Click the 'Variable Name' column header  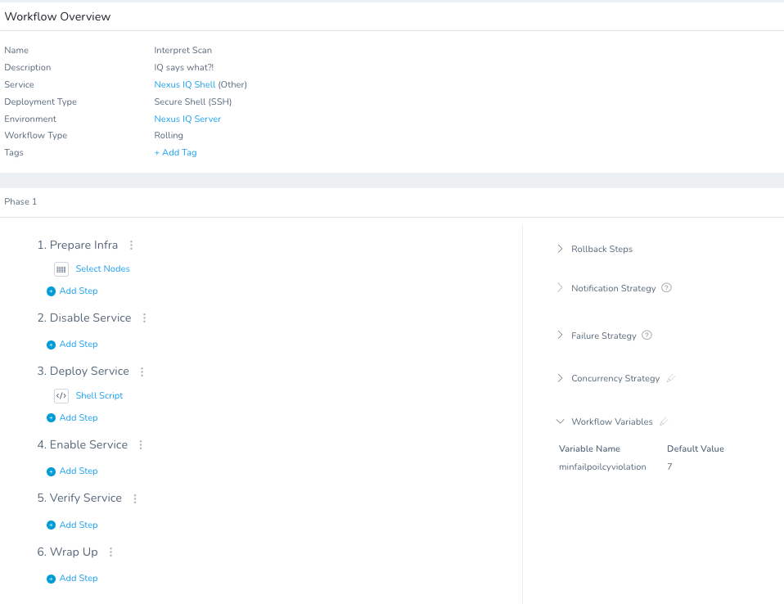pos(589,448)
